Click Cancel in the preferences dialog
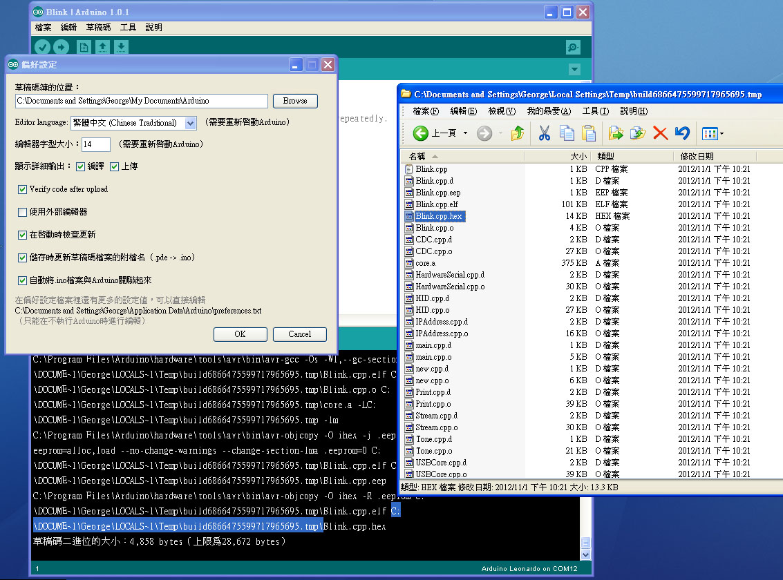Image resolution: width=783 pixels, height=580 pixels. tap(300, 334)
